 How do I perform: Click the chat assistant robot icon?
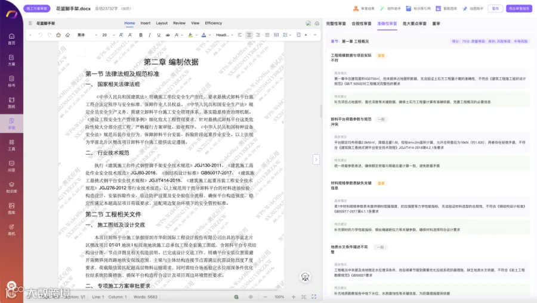point(305,277)
